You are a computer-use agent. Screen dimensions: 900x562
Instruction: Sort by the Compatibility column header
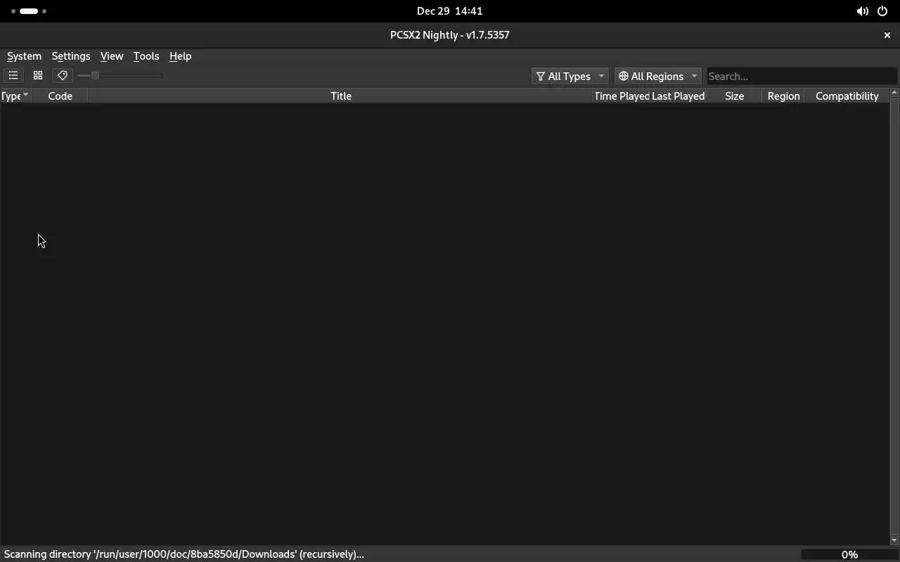click(x=847, y=96)
